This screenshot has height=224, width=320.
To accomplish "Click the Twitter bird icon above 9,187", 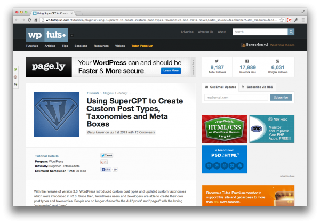I will 217,61.
